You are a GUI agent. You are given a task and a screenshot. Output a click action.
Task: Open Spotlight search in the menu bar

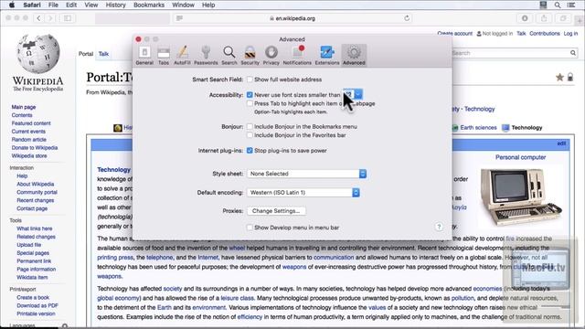point(558,5)
